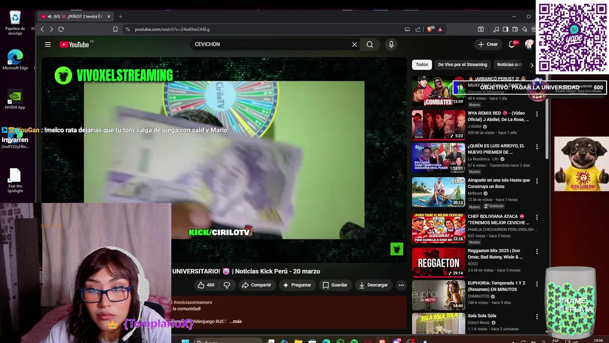Click the Preguntar button
609x343 pixels.
[x=296, y=285]
